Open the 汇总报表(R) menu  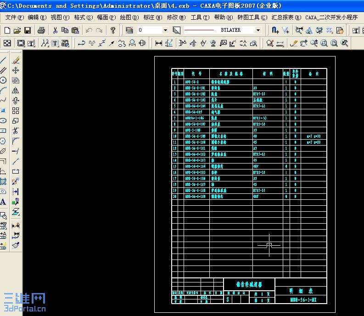click(286, 17)
